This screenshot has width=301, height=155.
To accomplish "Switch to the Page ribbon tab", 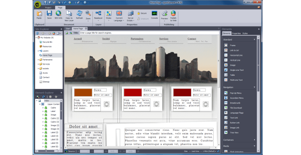I will point(60,8).
